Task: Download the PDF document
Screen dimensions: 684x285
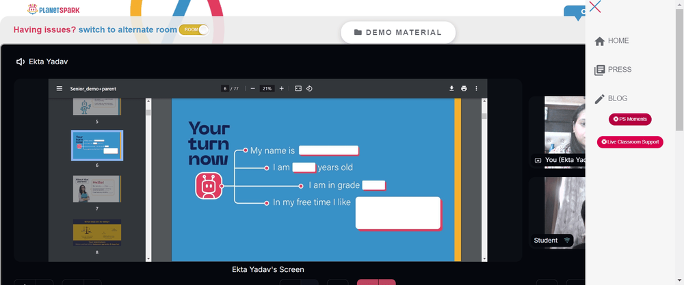Action: (x=451, y=88)
